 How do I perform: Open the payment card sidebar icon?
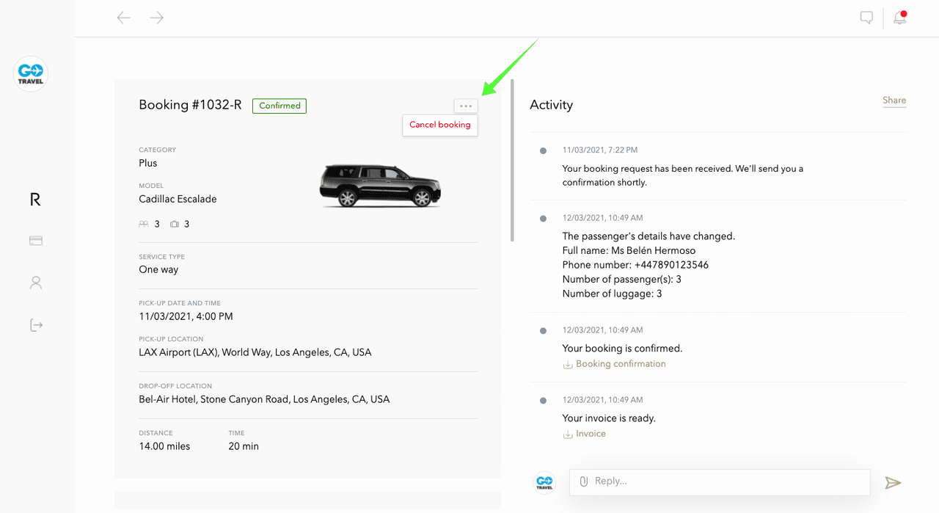(x=35, y=241)
